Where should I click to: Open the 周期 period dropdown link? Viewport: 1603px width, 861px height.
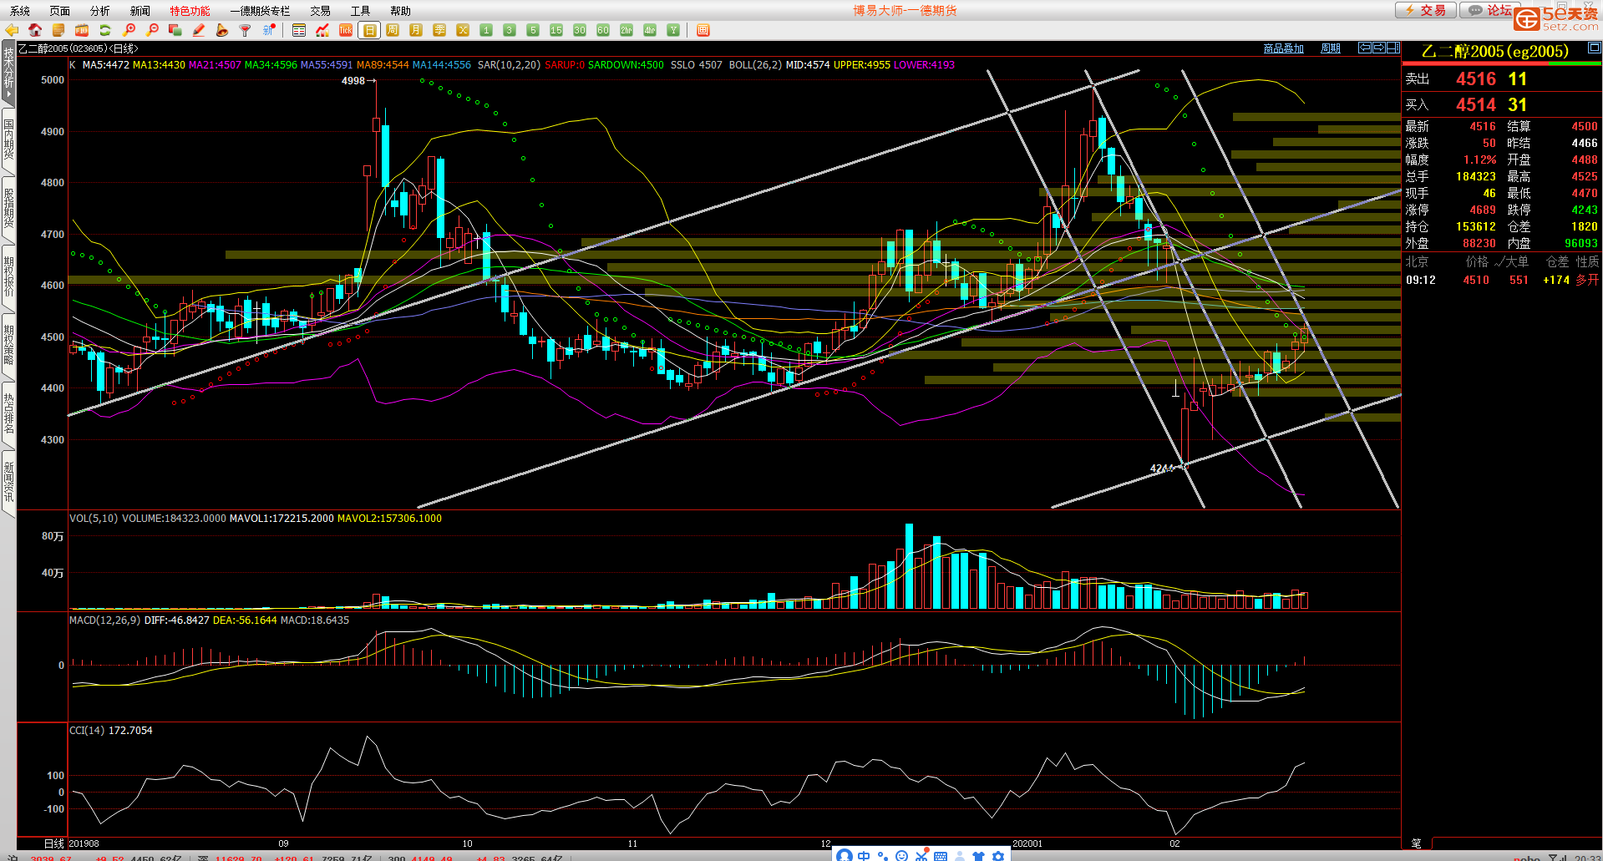pyautogui.click(x=1330, y=48)
